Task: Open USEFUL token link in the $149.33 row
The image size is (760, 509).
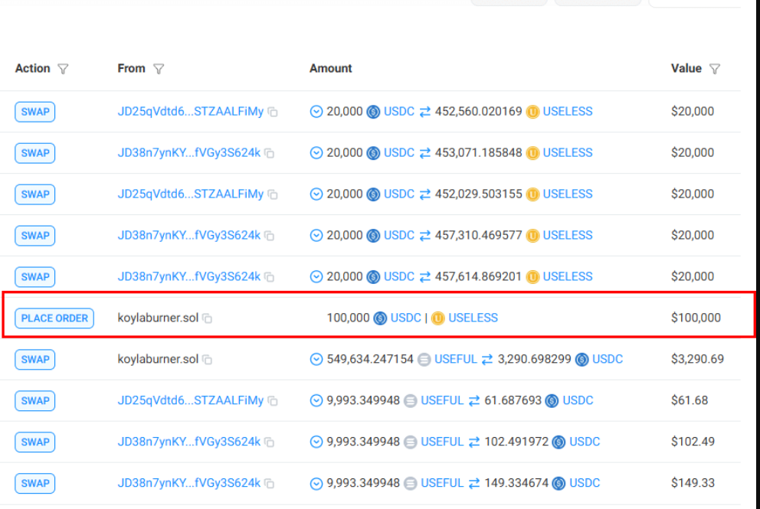Action: [442, 483]
